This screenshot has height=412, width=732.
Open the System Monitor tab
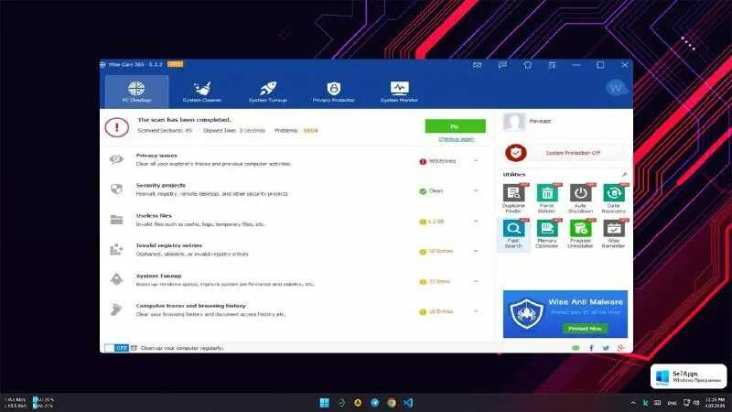[x=399, y=92]
